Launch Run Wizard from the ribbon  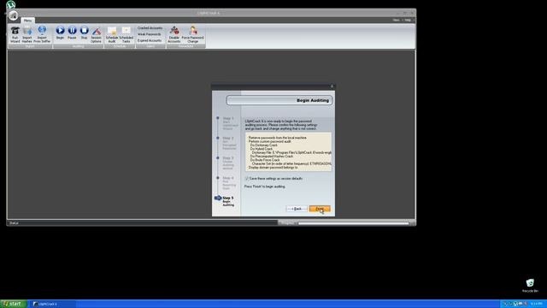pyautogui.click(x=15, y=34)
